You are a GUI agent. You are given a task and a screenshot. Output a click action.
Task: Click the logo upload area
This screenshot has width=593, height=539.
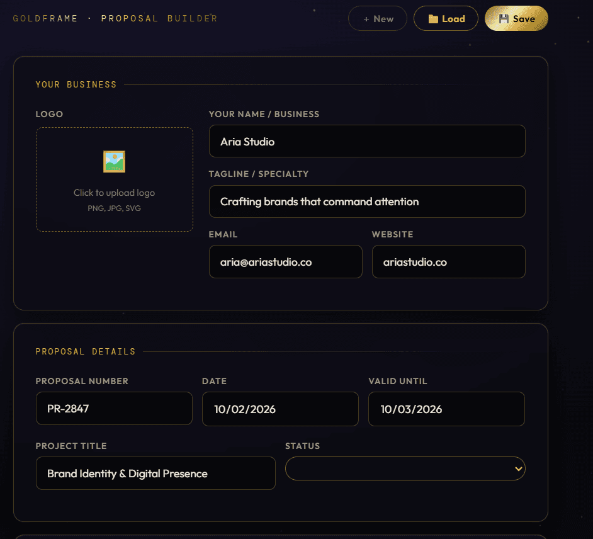114,179
